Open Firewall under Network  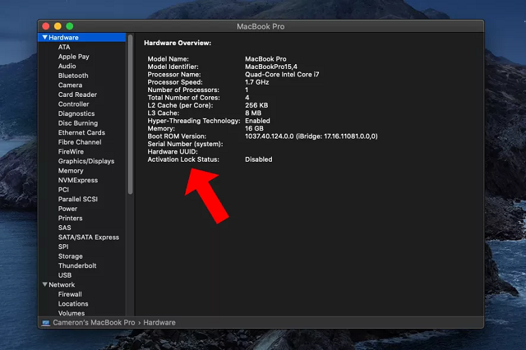coord(70,294)
